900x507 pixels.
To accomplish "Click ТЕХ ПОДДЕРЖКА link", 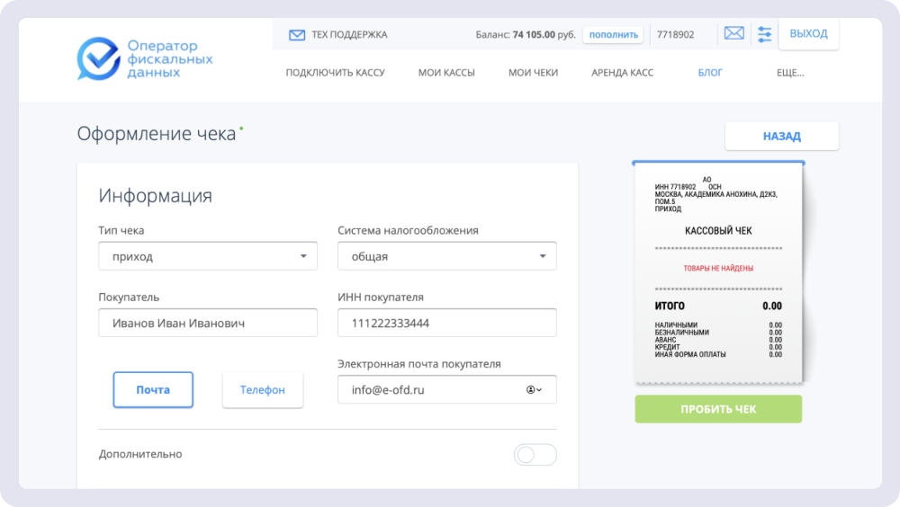I will (x=349, y=35).
